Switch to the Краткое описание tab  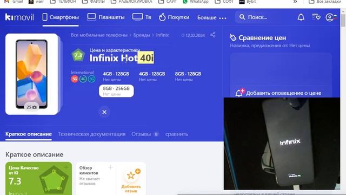[29, 134]
